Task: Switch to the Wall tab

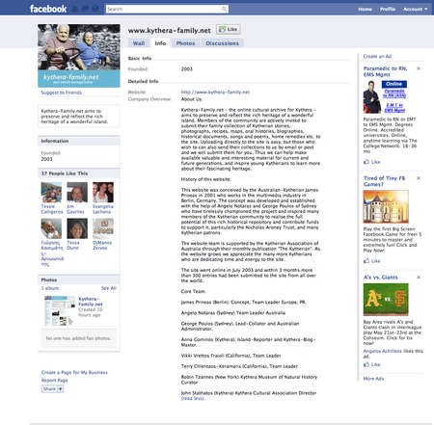Action: [139, 43]
